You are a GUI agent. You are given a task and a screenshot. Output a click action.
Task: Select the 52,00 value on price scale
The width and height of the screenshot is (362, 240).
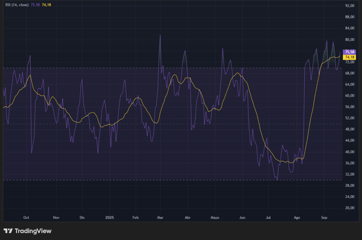click(x=350, y=118)
